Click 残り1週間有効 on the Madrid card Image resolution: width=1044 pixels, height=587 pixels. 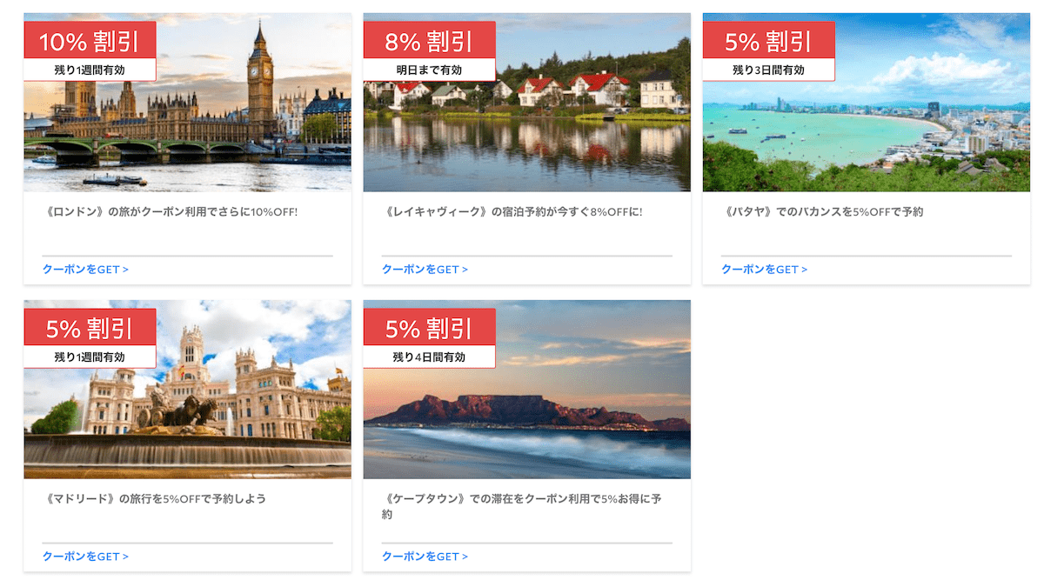90,357
